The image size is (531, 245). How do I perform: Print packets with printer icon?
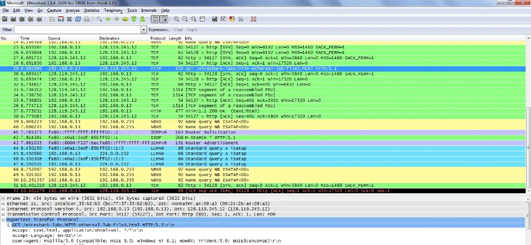point(87,19)
